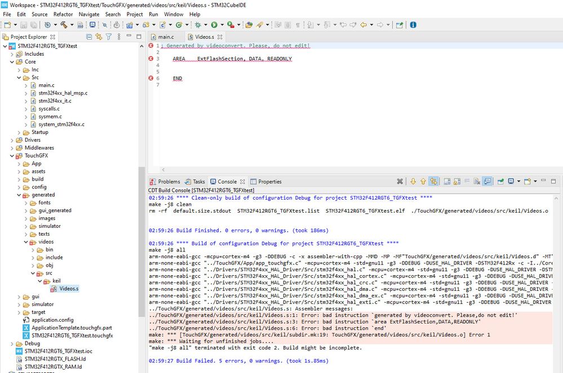Select stm32f4xx_it.c in the Src folder
The height and width of the screenshot is (373, 563).
tap(55, 101)
